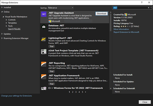153x106 pixels.
Task: Select the Updates tree item
Action: pos(7,34)
